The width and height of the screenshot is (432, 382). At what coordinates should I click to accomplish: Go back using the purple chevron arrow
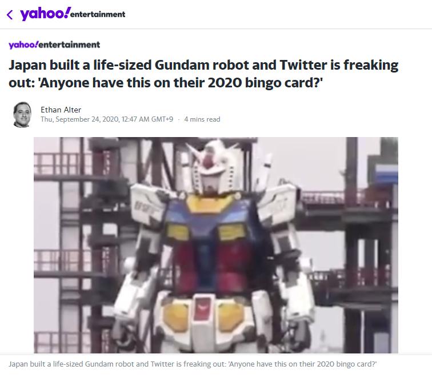pos(10,15)
